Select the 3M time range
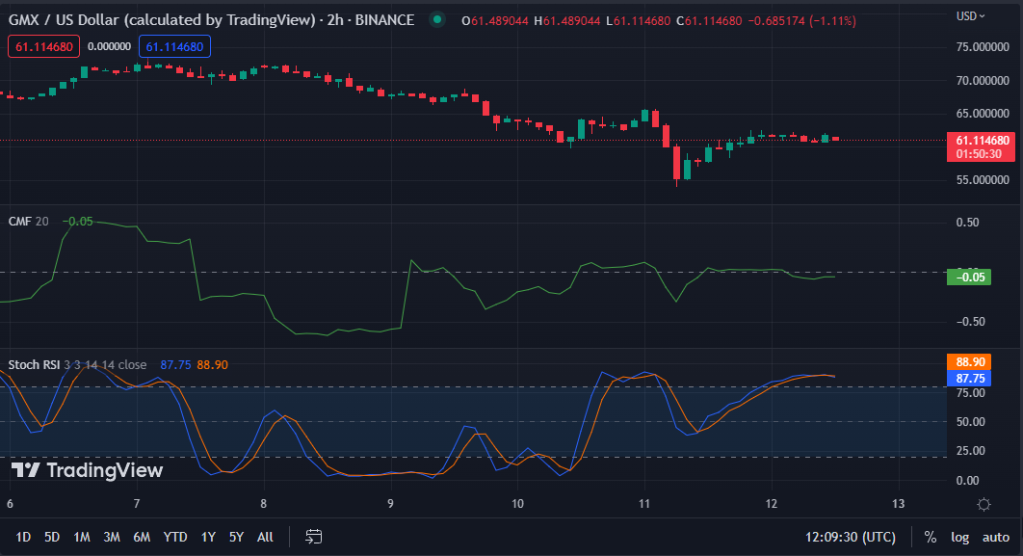This screenshot has width=1023, height=556. click(x=112, y=537)
